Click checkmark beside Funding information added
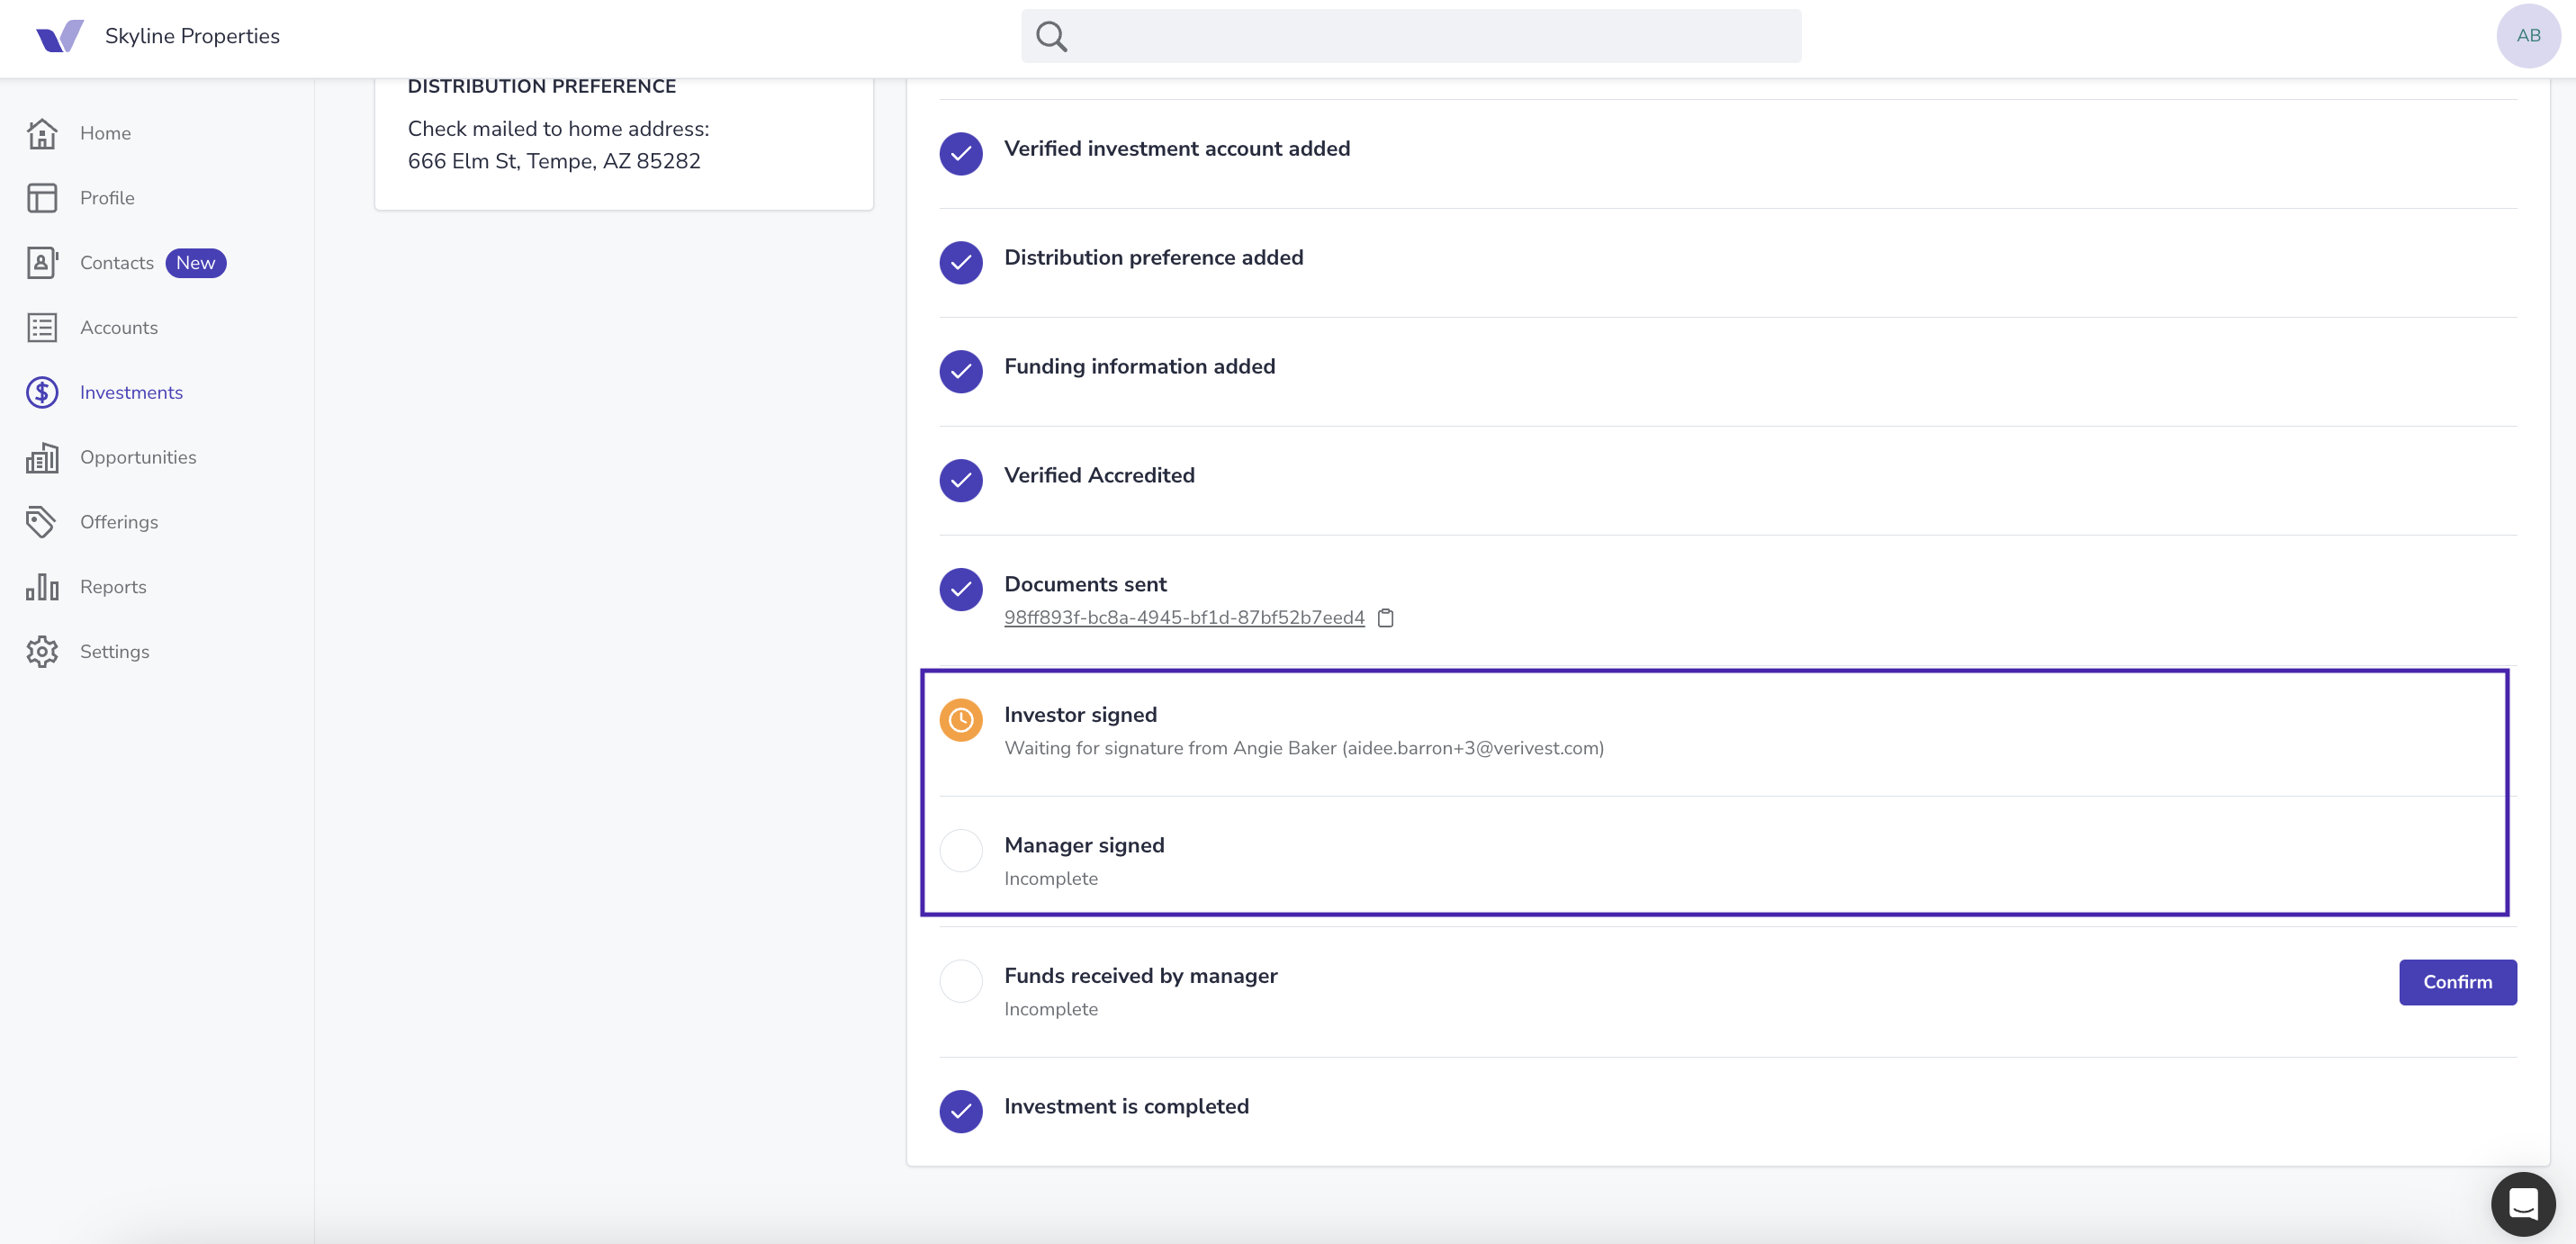The width and height of the screenshot is (2576, 1244). pos(961,372)
